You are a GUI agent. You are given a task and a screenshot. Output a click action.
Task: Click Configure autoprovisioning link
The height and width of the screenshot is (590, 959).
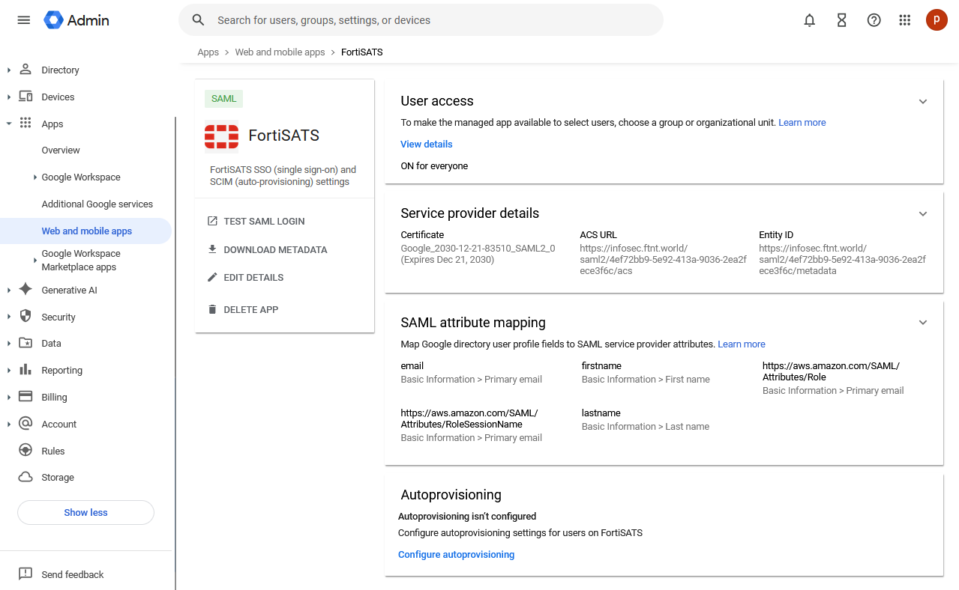tap(456, 555)
